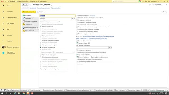
Task: Open the Обсуждение button
Action: tap(156, 4)
